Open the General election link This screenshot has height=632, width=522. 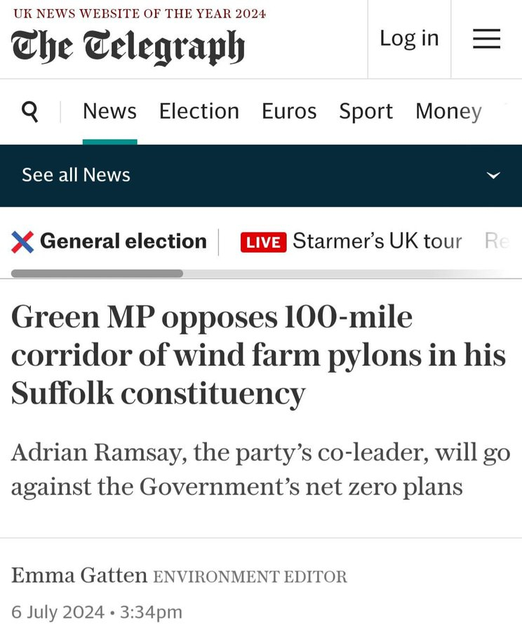click(x=123, y=242)
